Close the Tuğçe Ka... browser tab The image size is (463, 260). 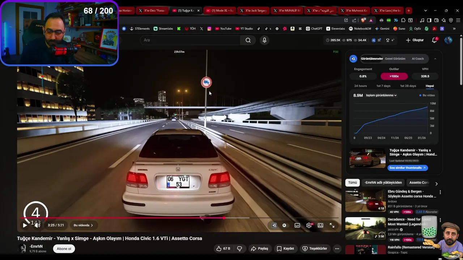198,10
